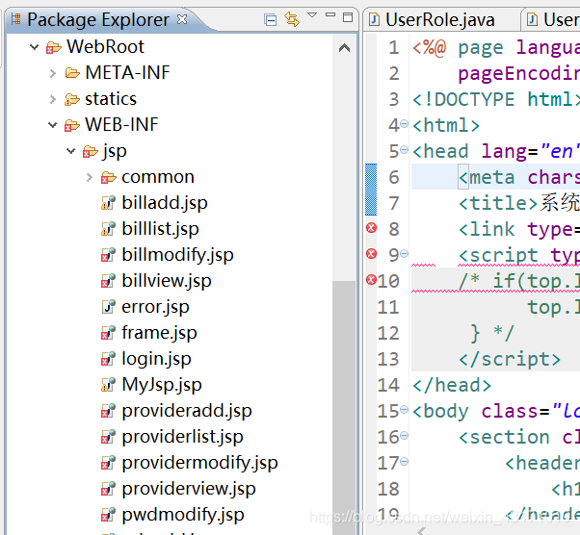This screenshot has width=580, height=535.
Task: Click the common folder icon
Action: (108, 178)
